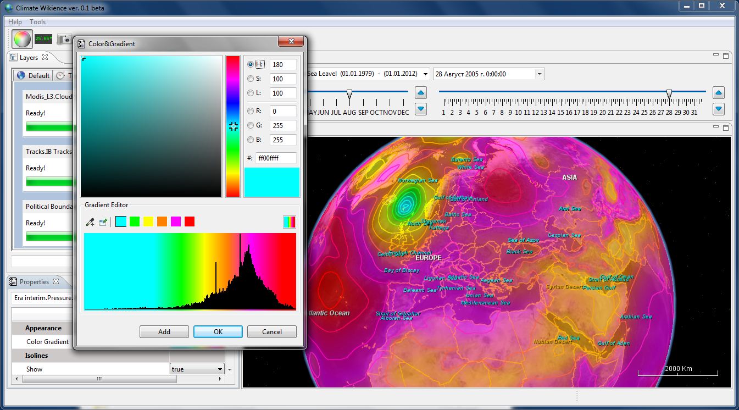The image size is (739, 410).
Task: Click the month slider thumb at AUG
Action: coord(349,95)
